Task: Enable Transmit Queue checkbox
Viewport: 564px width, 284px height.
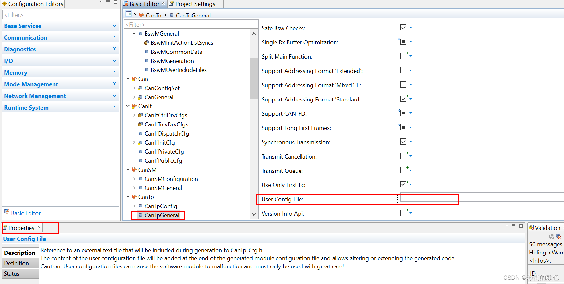Action: pos(403,170)
